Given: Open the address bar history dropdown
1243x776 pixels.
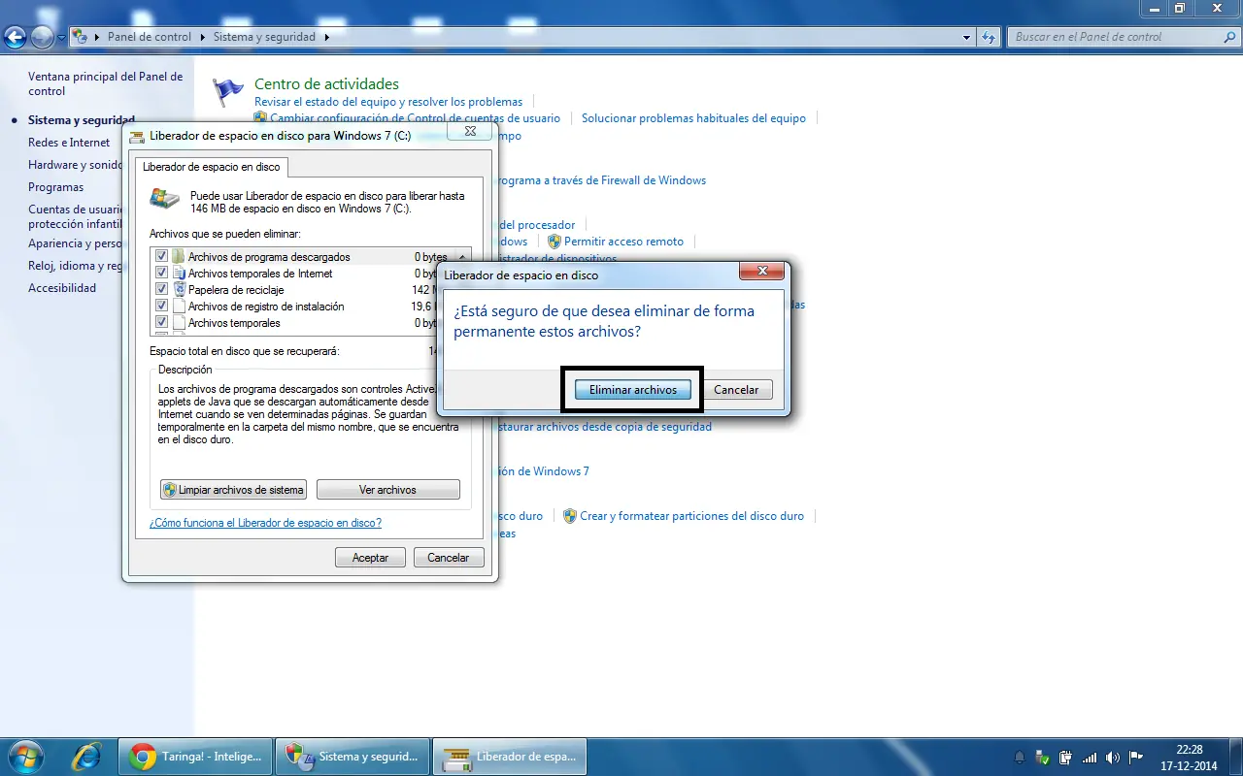Looking at the screenshot, I should coord(966,37).
